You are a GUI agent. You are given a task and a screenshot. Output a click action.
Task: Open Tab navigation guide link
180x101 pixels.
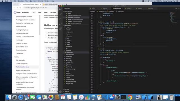[21, 60]
